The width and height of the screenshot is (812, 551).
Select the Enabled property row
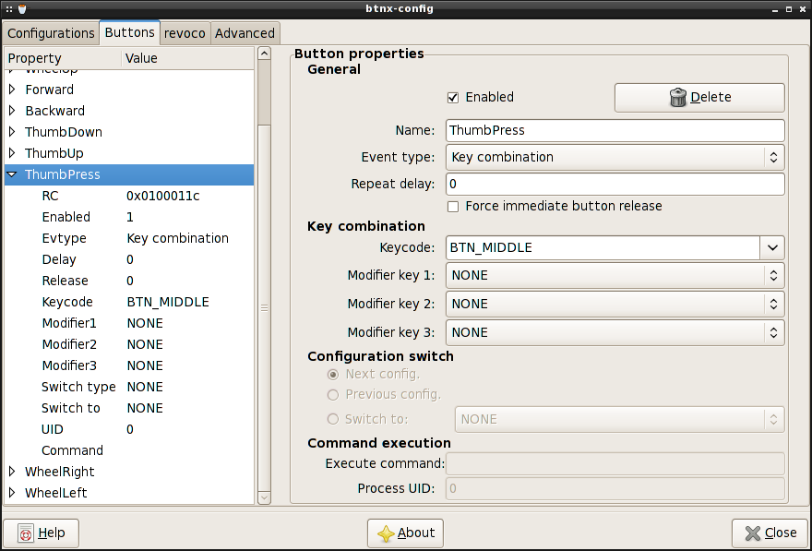[x=129, y=217]
